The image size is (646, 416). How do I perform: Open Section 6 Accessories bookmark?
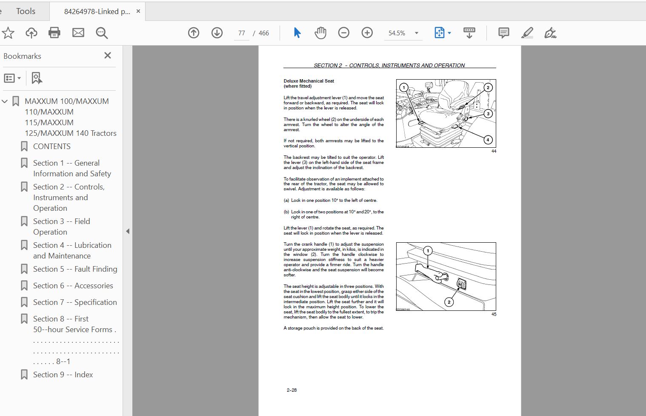pos(73,286)
